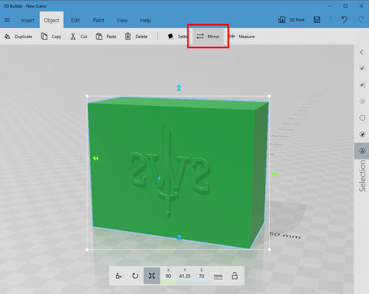The image size is (369, 294).
Task: Open the Edit tab
Action: (75, 20)
